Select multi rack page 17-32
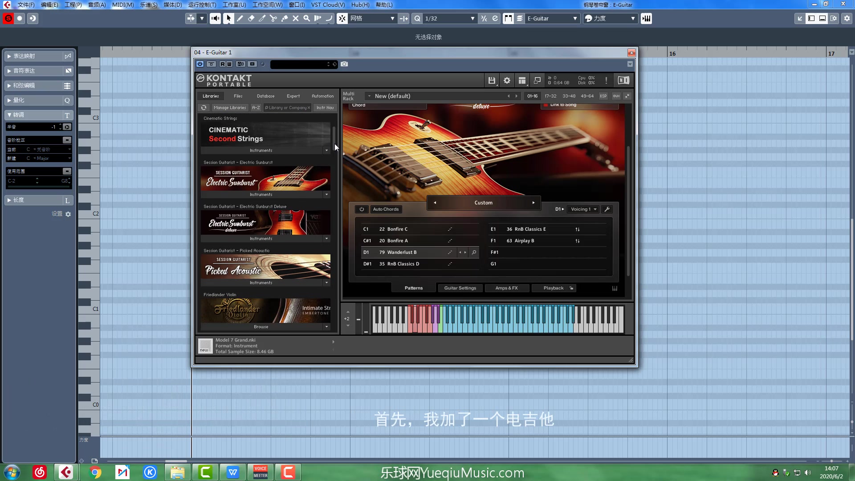The image size is (855, 481). 550,96
